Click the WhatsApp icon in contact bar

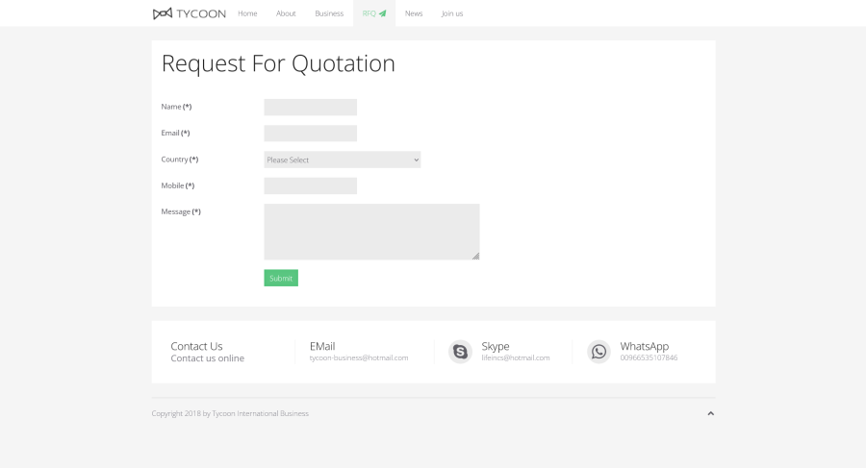599,352
